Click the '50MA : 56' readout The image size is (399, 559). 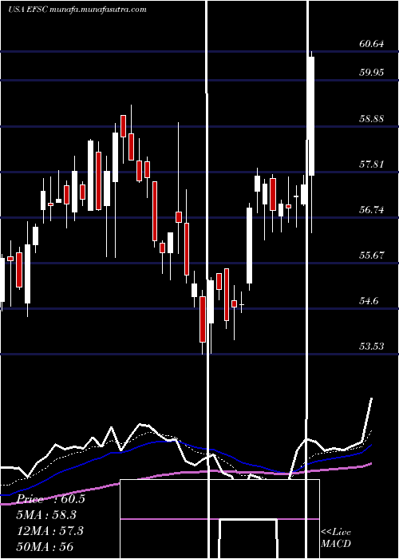pyautogui.click(x=45, y=546)
